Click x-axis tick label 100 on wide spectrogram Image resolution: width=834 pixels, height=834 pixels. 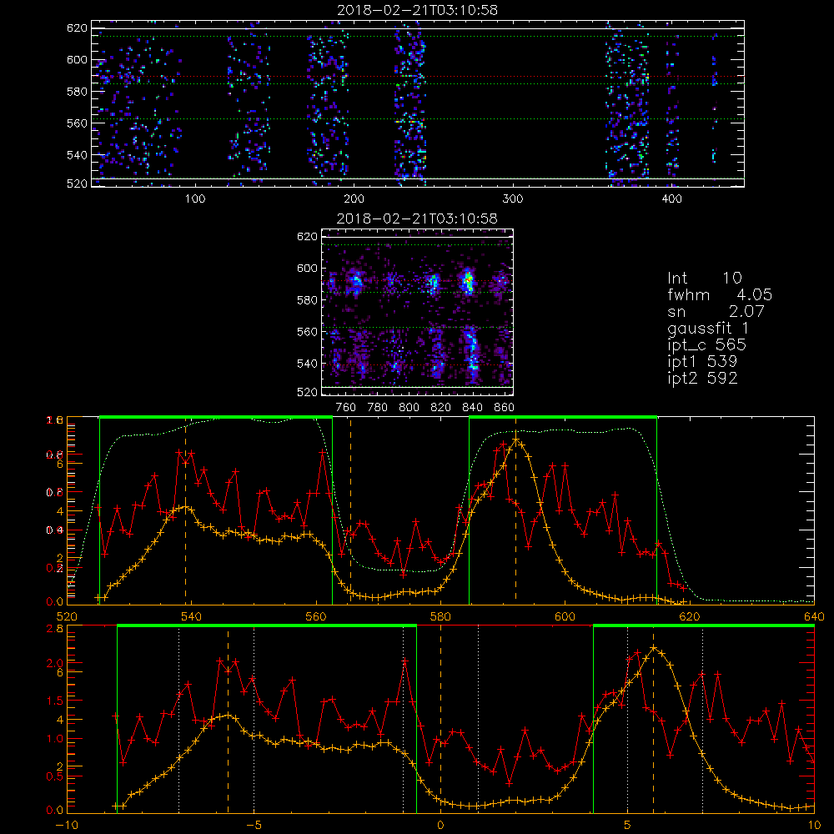click(195, 199)
